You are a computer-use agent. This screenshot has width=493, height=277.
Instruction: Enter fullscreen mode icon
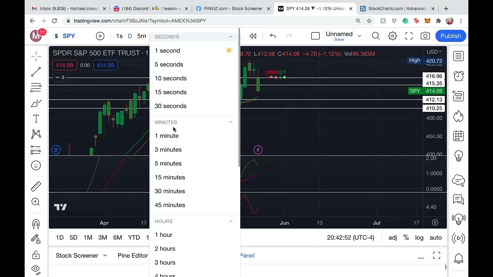pos(409,36)
